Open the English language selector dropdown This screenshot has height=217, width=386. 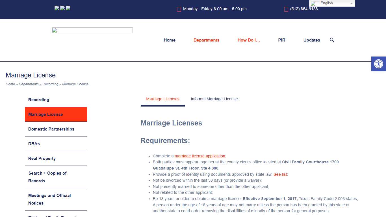(x=332, y=3)
